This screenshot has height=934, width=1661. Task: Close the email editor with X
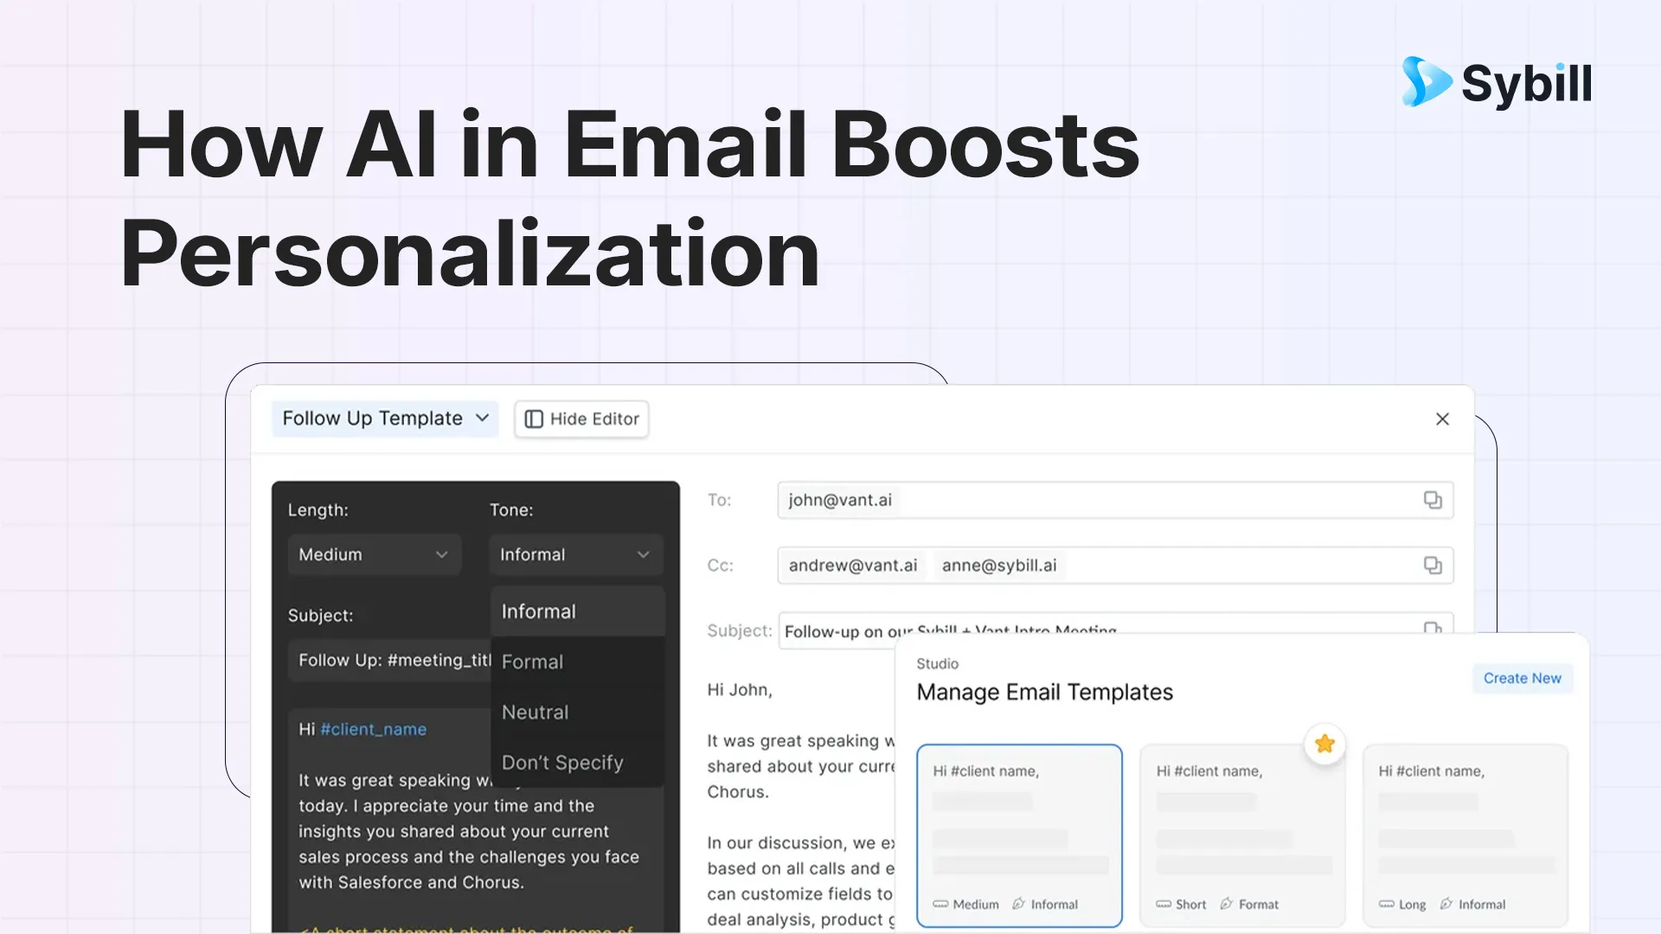point(1442,419)
